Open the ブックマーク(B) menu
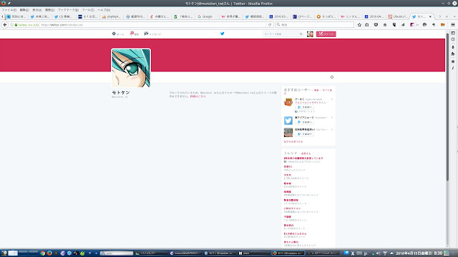This screenshot has height=257, width=458. (68, 10)
